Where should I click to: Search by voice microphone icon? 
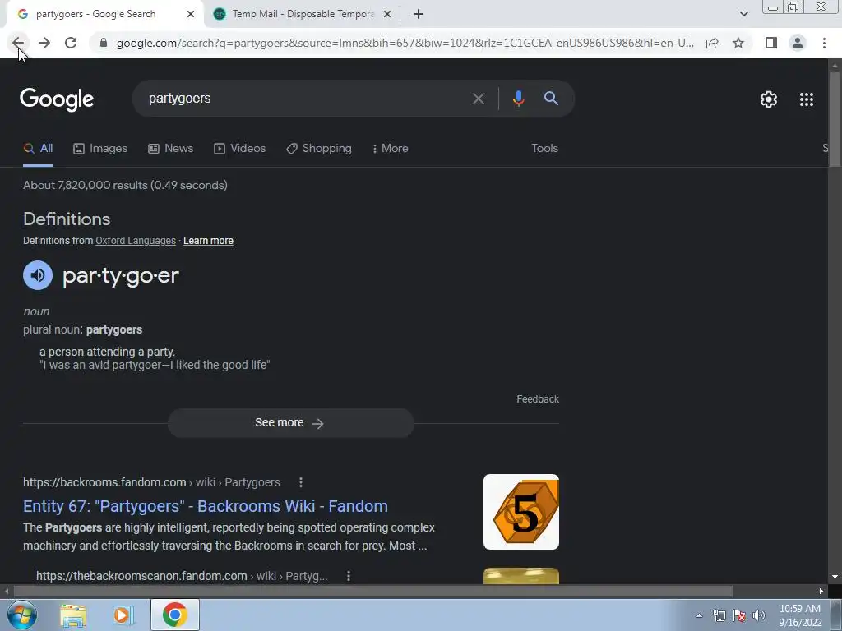(518, 99)
